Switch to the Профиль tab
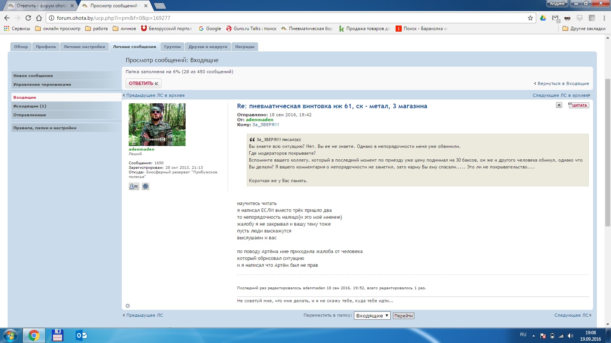 [46, 47]
